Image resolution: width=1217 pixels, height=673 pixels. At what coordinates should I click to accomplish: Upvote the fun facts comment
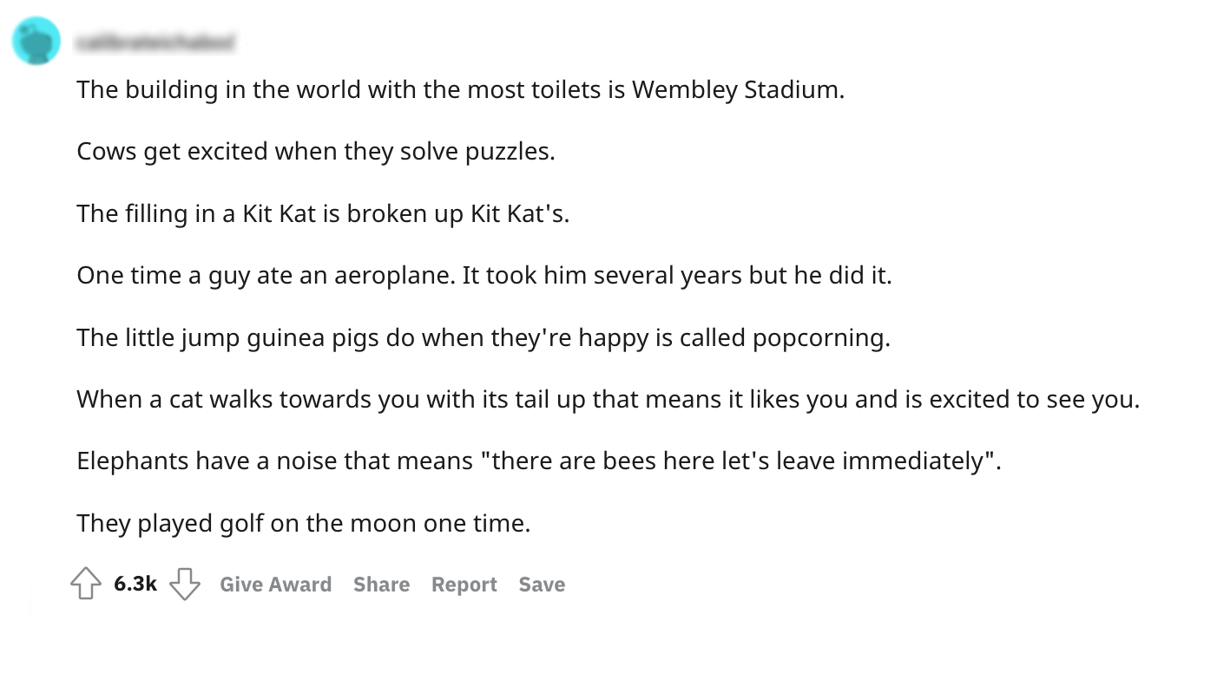click(85, 584)
